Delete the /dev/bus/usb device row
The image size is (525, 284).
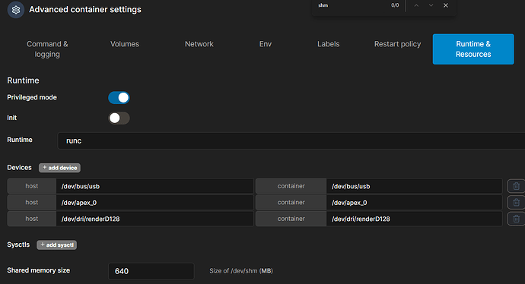tap(516, 186)
